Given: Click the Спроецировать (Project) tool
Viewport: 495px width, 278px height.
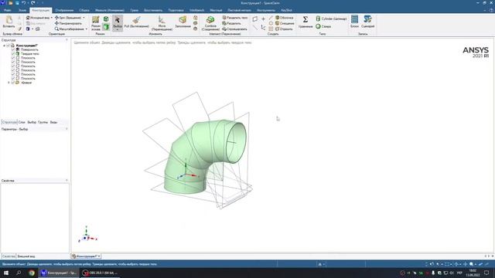Looking at the screenshot, I should (234, 29).
